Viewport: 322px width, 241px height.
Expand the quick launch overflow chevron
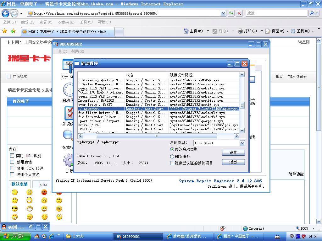59,235
